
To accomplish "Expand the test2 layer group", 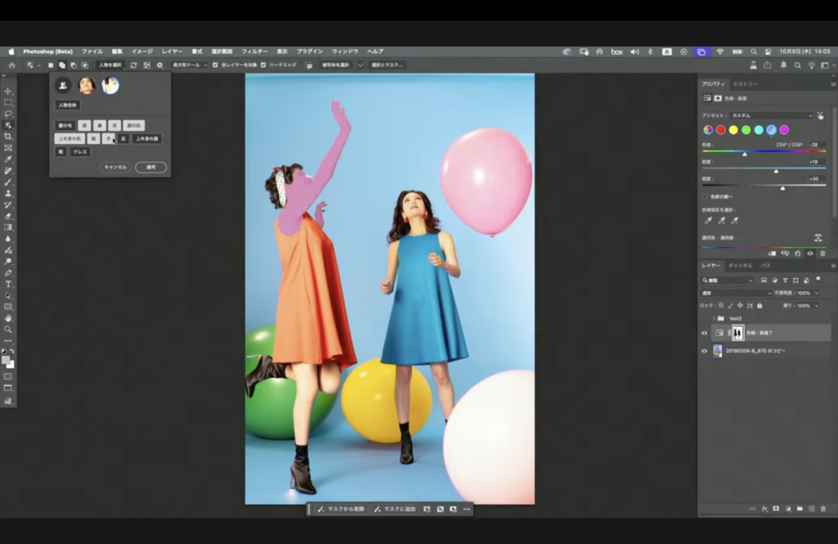I will [x=714, y=318].
